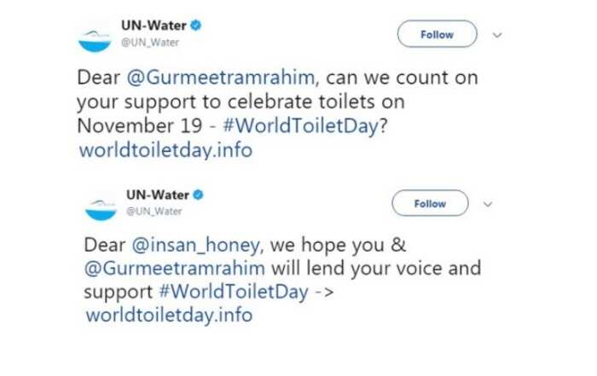Screen dimensions: 597x376
Task: Click first tweet's text mentioning November 19
Action: (277, 101)
